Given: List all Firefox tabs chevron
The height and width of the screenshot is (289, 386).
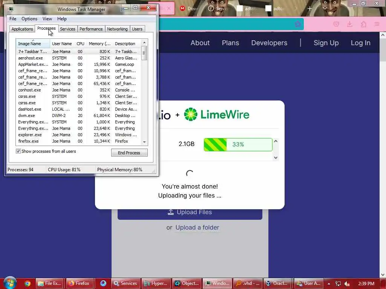Looking at the screenshot, I should [325, 8].
